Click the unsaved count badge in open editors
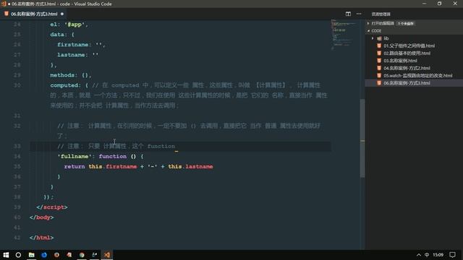This screenshot has height=260, width=463. tap(406, 23)
